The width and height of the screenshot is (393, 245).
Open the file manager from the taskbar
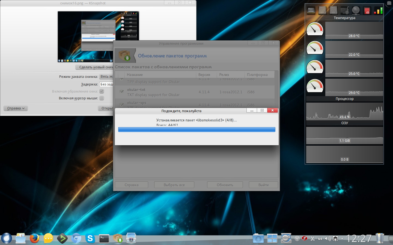[20, 238]
